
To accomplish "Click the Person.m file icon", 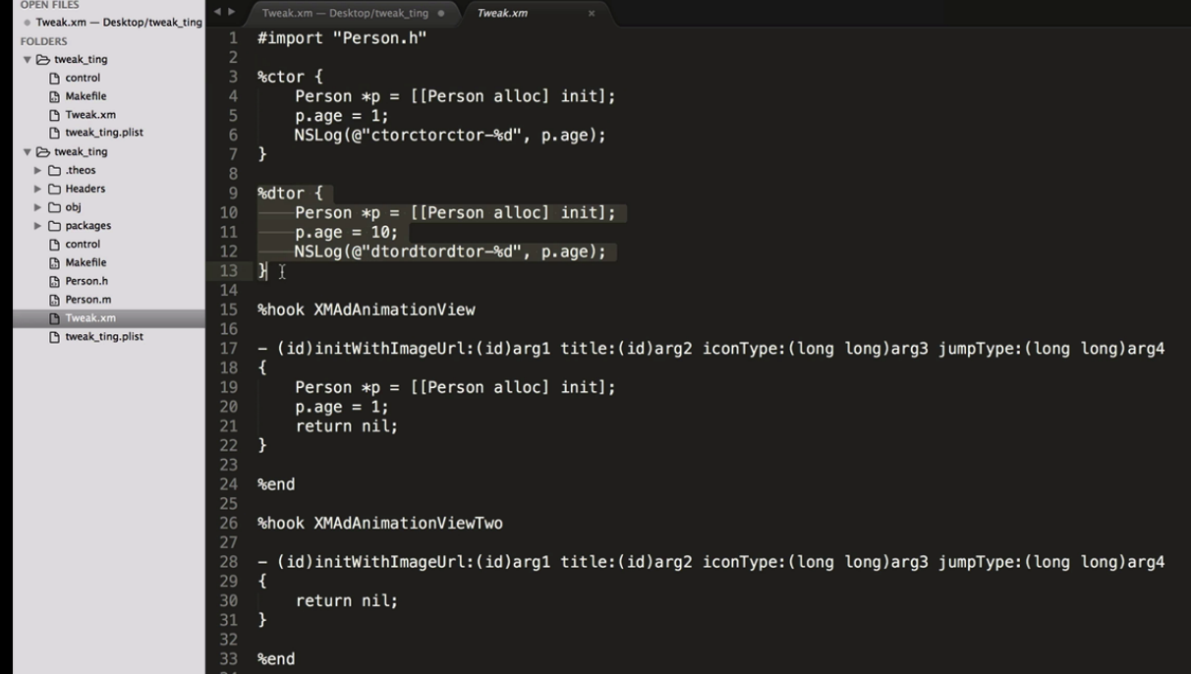I will [x=55, y=300].
